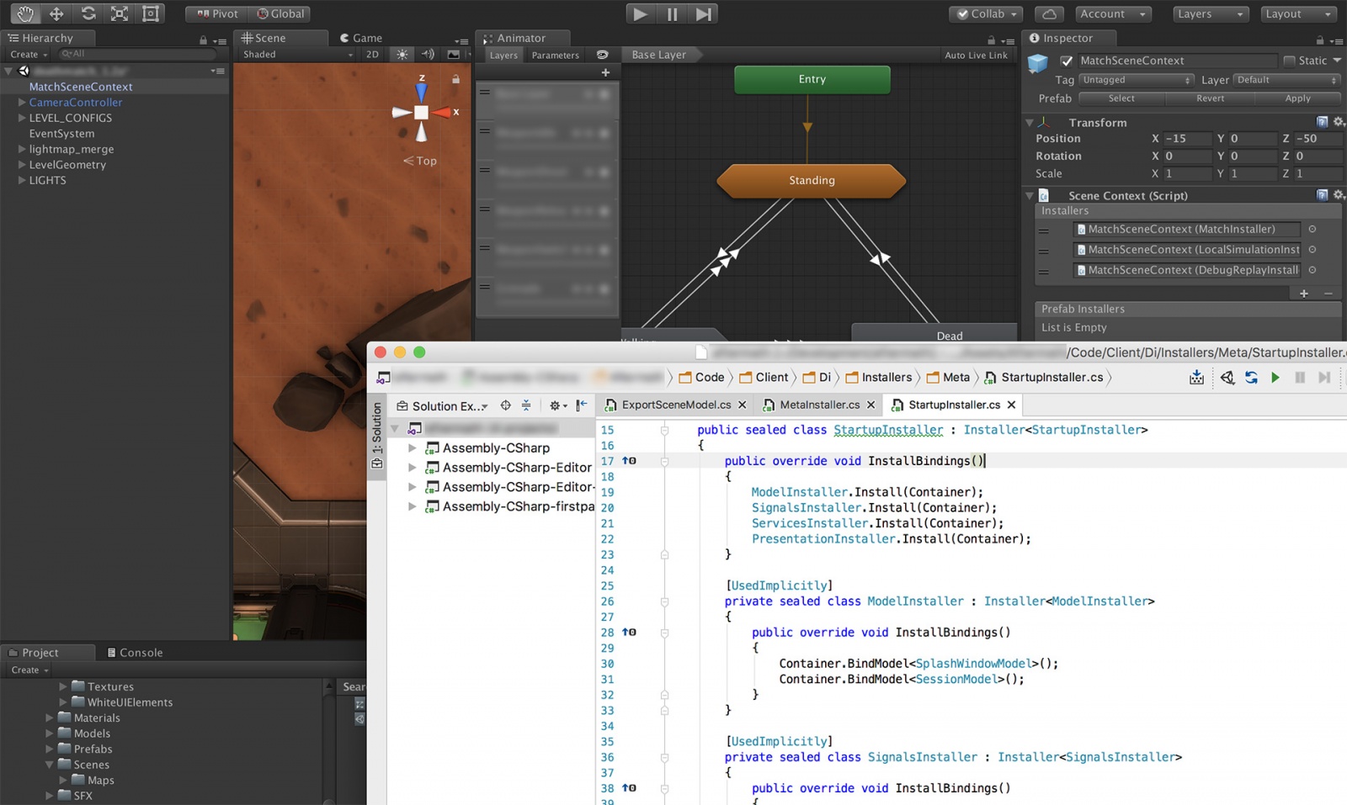Switch to the Console tab

135,653
